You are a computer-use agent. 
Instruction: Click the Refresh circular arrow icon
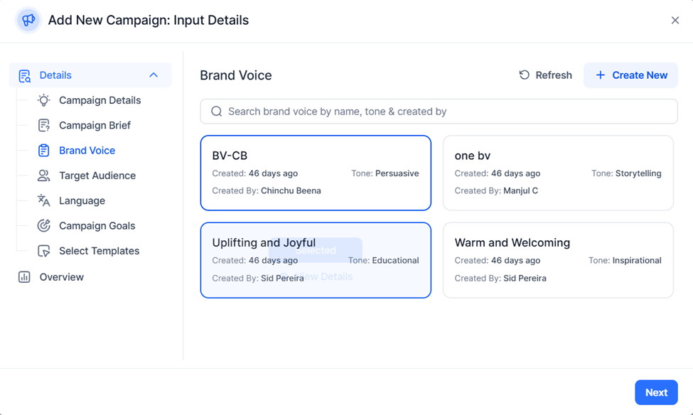(524, 75)
